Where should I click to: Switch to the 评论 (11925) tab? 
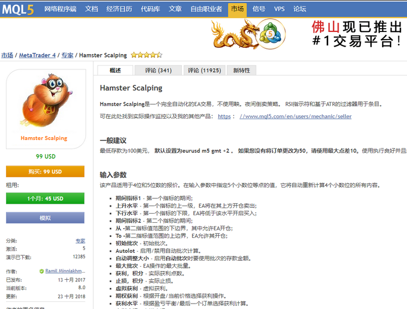pyautogui.click(x=204, y=70)
